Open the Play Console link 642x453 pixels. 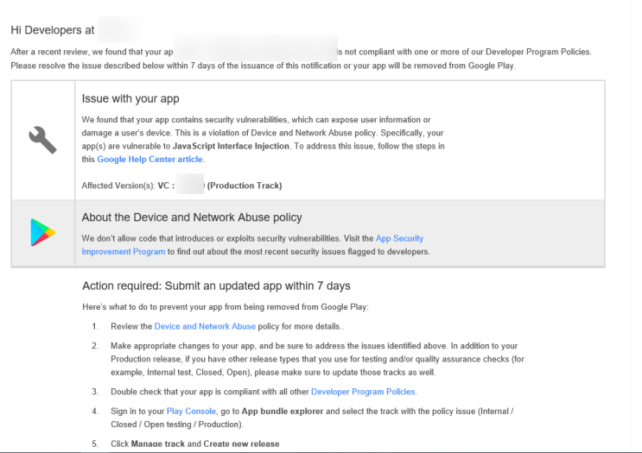click(x=191, y=412)
